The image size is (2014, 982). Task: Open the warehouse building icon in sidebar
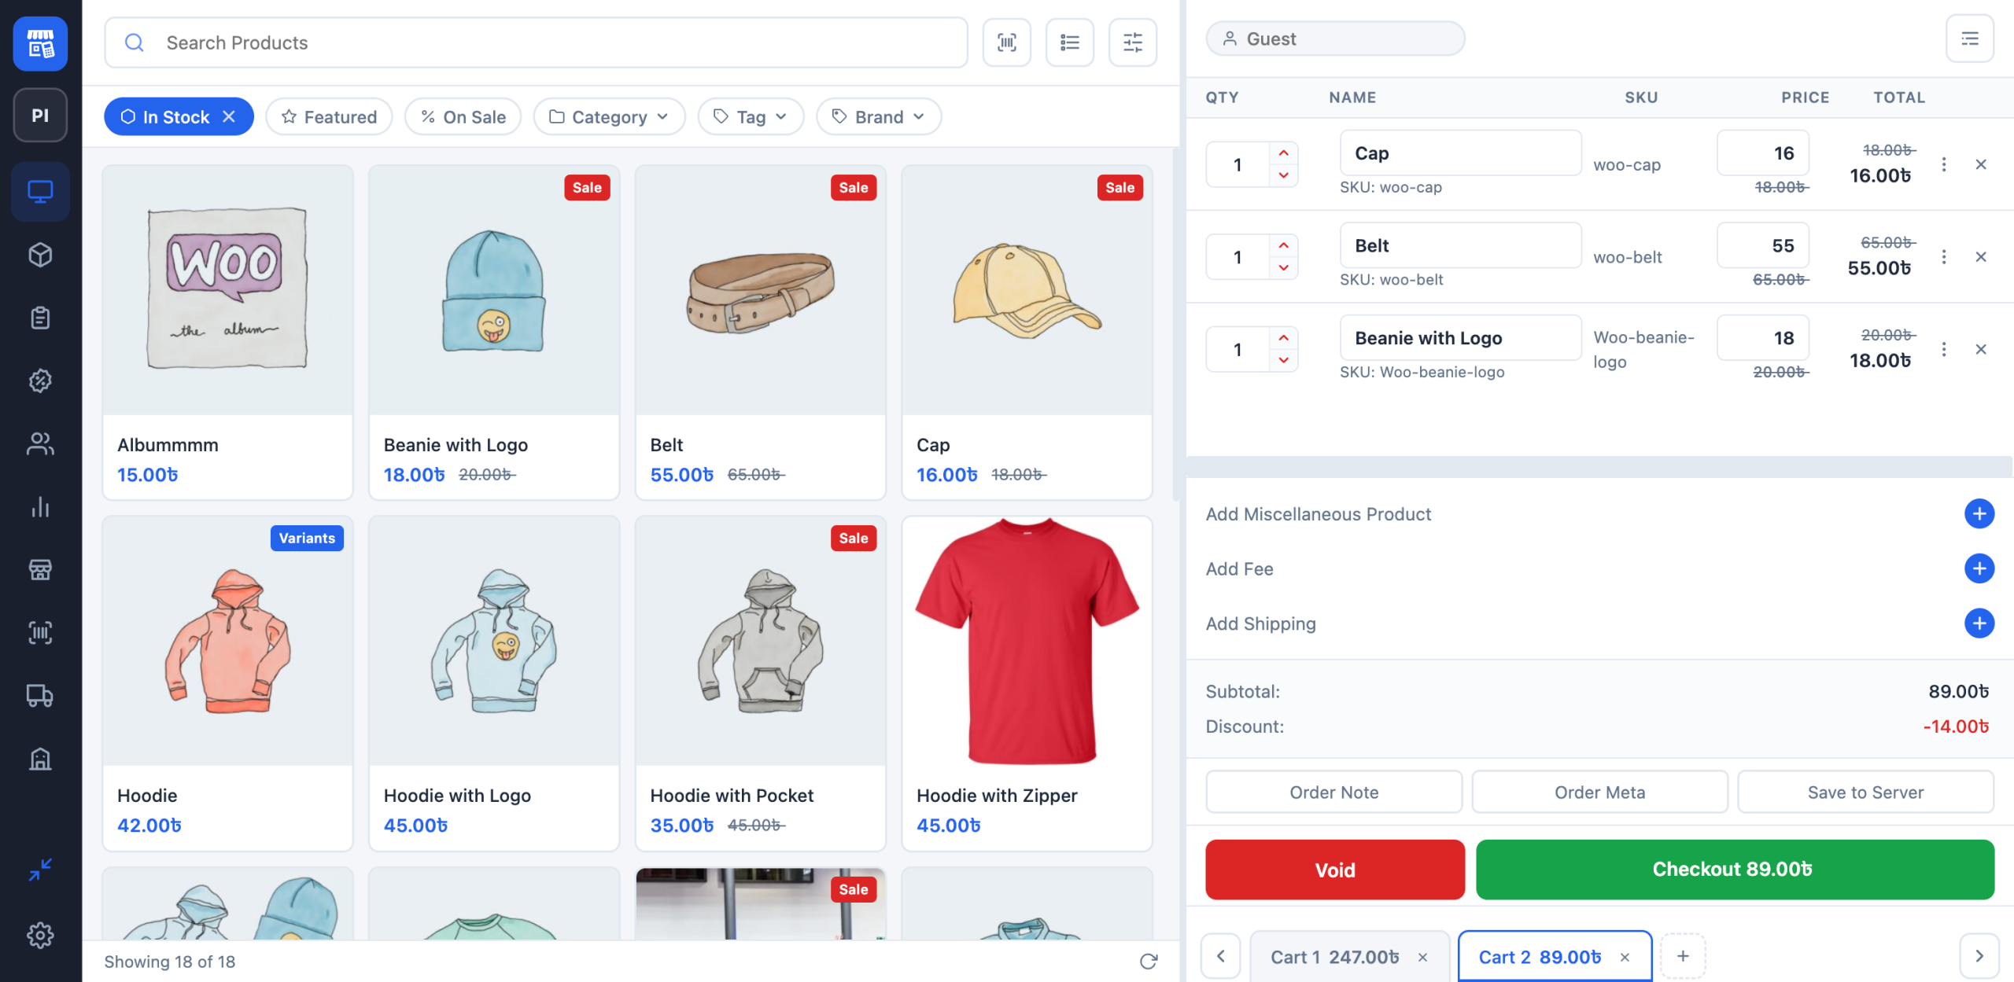[x=40, y=759]
